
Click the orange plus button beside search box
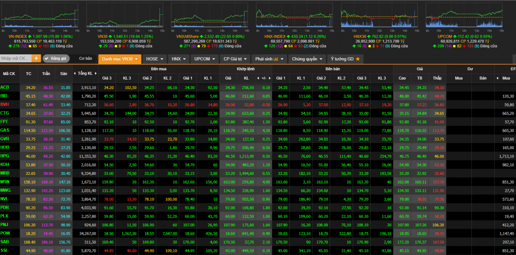[36, 59]
